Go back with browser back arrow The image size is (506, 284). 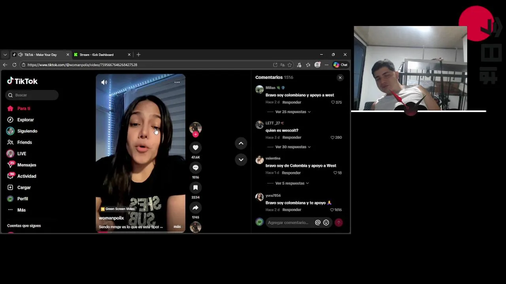coord(5,65)
